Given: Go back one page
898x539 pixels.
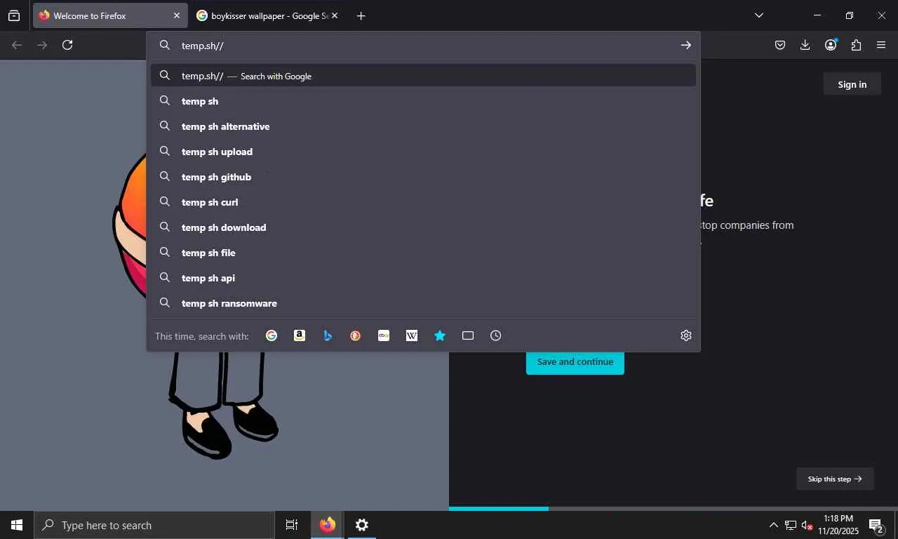Looking at the screenshot, I should [17, 45].
